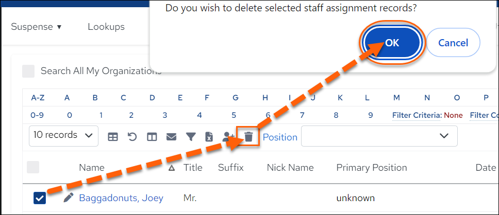499x215 pixels.
Task: Click the columns layout icon
Action: coord(152,137)
